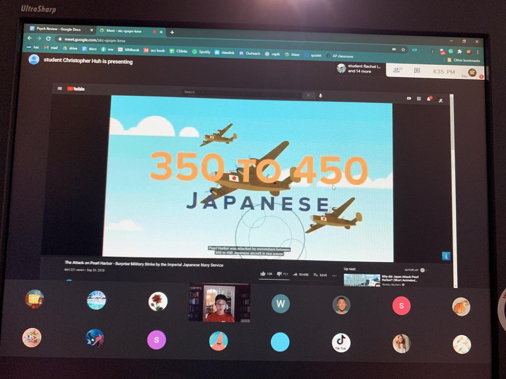The width and height of the screenshot is (506, 379).
Task: Open the ww bookmark
Action: pos(107,49)
